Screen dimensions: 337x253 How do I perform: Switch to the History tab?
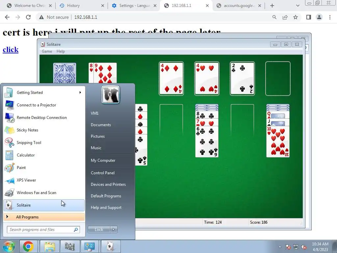tap(81, 6)
